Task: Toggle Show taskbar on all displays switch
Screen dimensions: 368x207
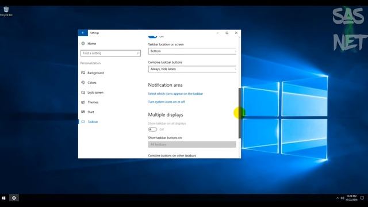Action: coord(152,129)
